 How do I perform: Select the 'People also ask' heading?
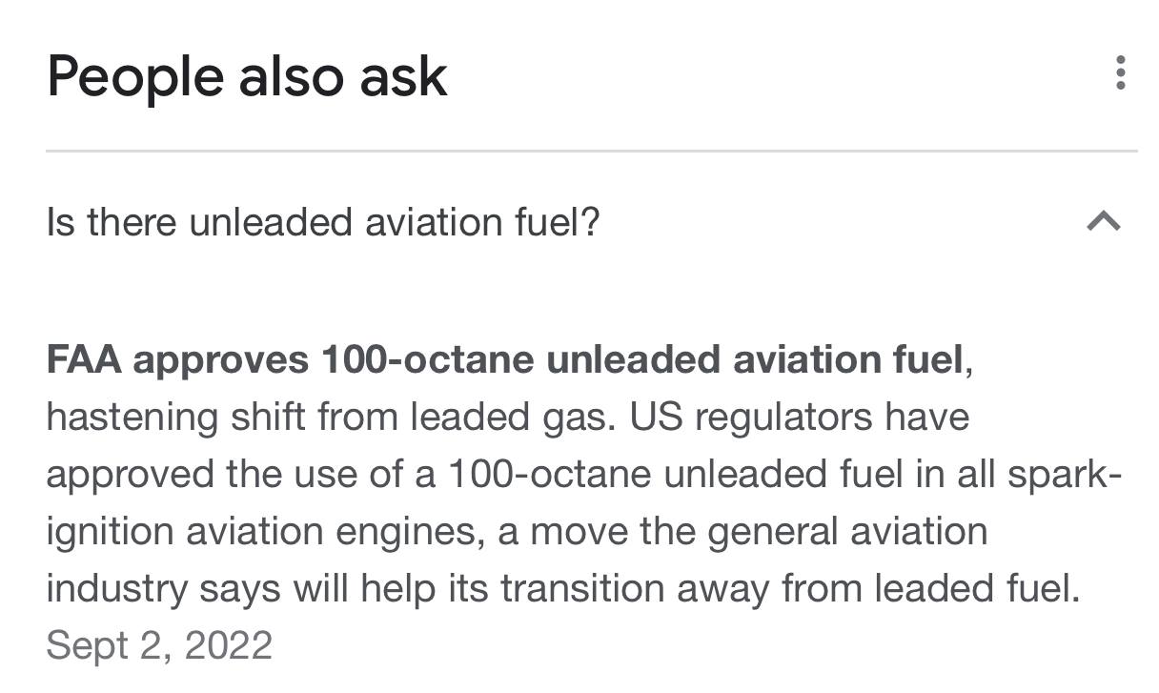tap(247, 77)
